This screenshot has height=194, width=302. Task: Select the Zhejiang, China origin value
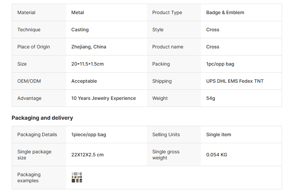(x=89, y=47)
